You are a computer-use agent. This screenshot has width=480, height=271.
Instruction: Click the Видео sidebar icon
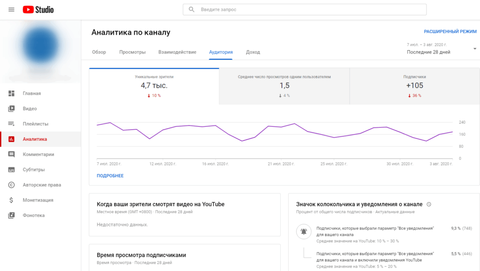[11, 108]
